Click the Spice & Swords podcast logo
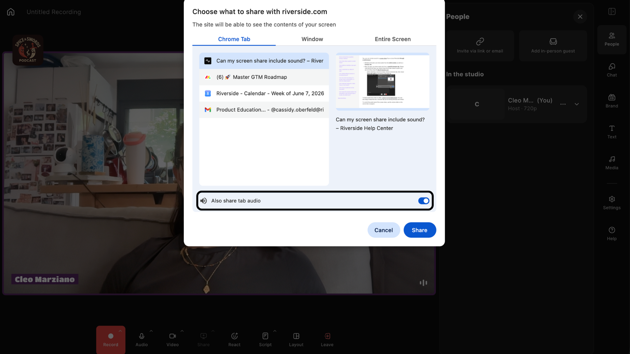The image size is (630, 354). 28,50
